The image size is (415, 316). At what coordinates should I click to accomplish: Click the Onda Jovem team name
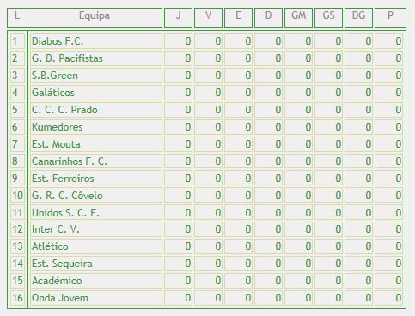[x=60, y=298]
